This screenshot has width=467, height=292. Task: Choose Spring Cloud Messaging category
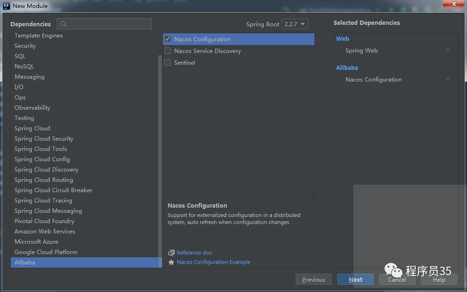coord(84,211)
